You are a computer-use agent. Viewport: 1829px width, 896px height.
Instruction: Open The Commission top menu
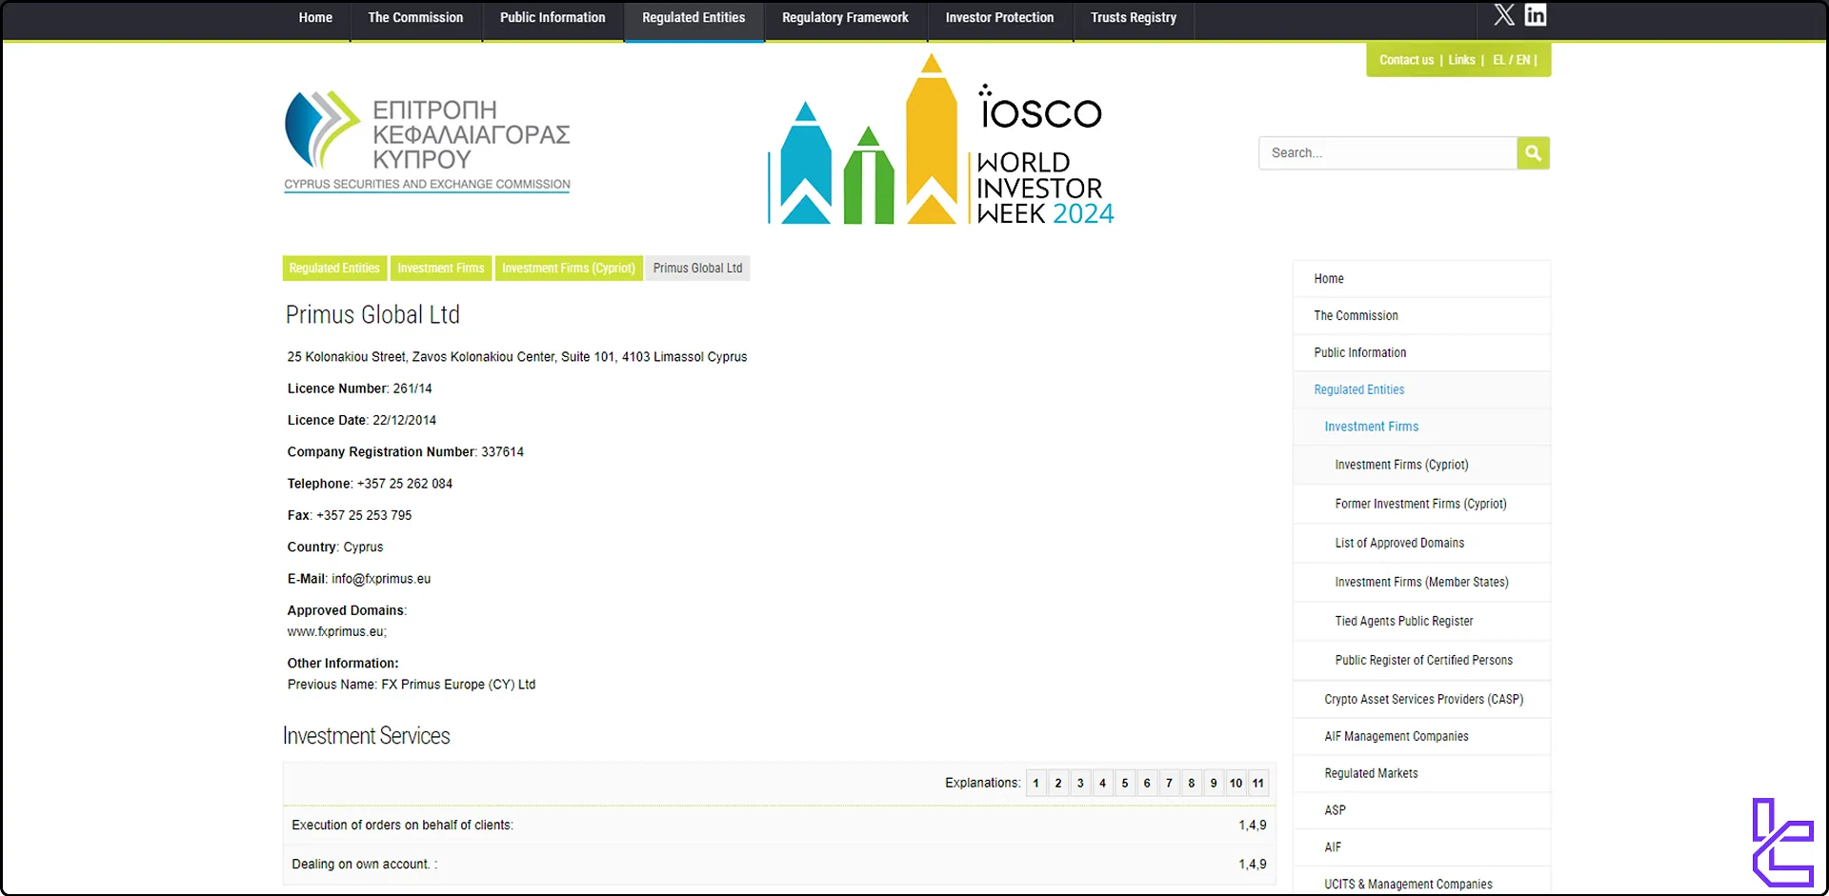[x=415, y=18]
